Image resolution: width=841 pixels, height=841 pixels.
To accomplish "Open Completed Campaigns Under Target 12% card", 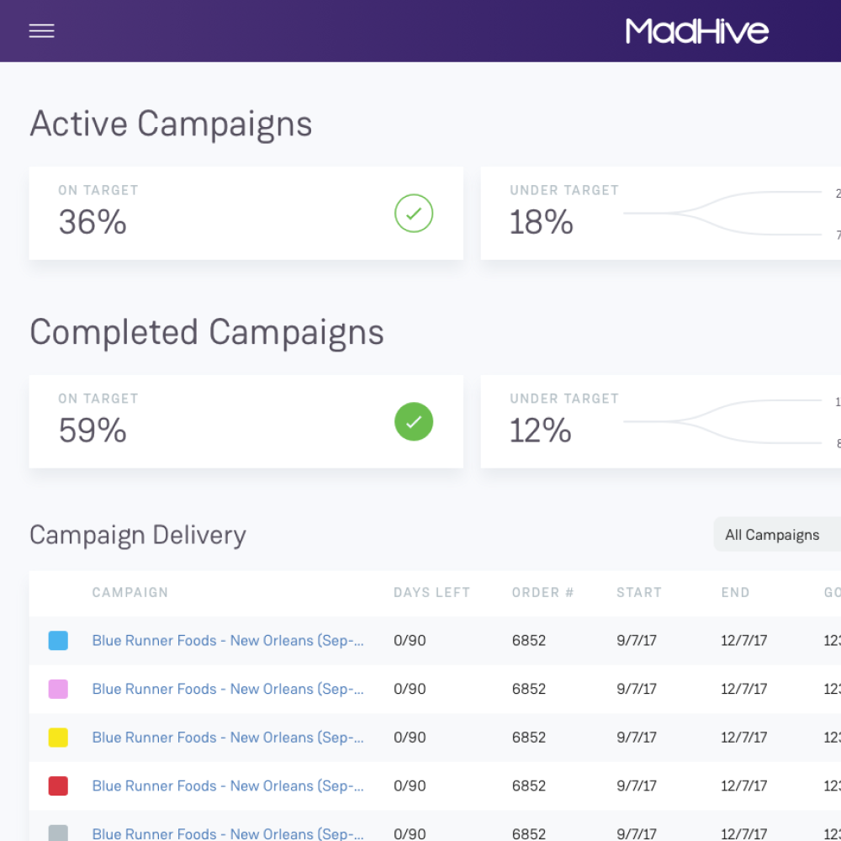I will point(660,422).
